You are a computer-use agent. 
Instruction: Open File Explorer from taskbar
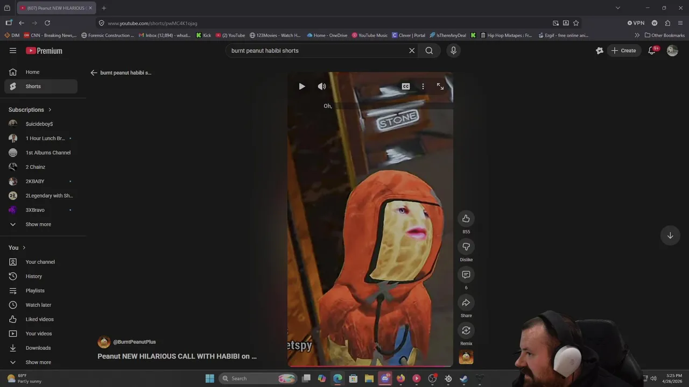coord(369,378)
